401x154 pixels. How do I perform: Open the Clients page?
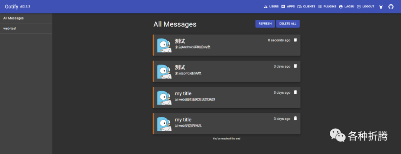coord(306,7)
